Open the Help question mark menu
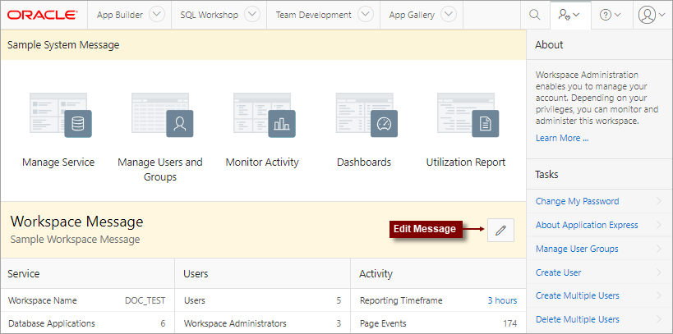This screenshot has width=673, height=334. pos(610,15)
